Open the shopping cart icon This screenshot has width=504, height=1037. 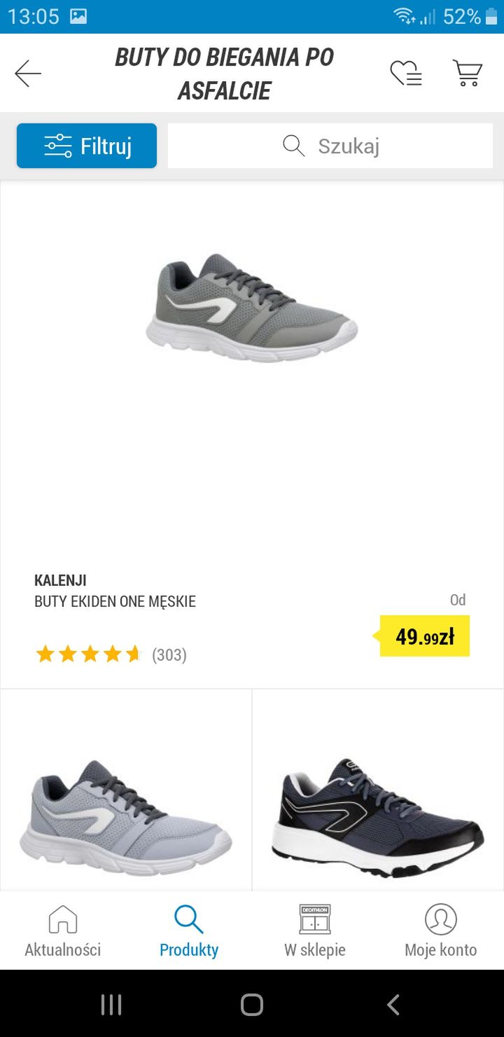pyautogui.click(x=468, y=73)
